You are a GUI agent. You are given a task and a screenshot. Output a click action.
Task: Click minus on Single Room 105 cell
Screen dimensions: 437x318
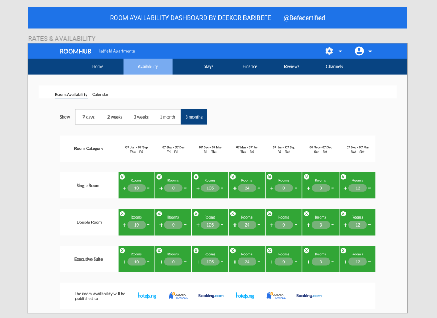[x=222, y=188]
